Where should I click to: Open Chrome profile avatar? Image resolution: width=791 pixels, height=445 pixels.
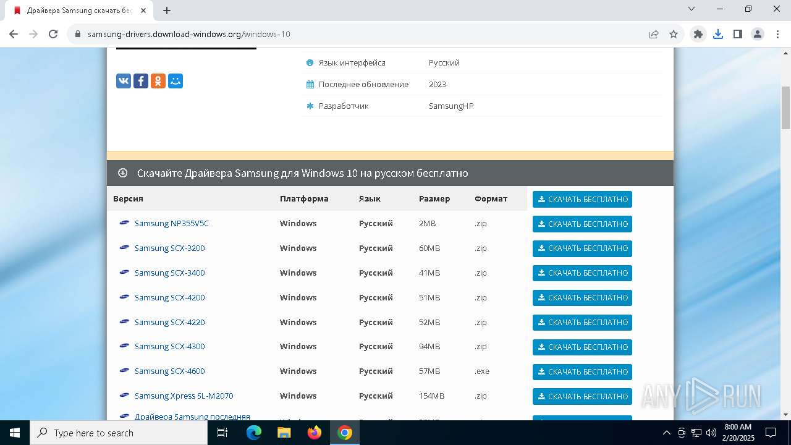point(758,34)
